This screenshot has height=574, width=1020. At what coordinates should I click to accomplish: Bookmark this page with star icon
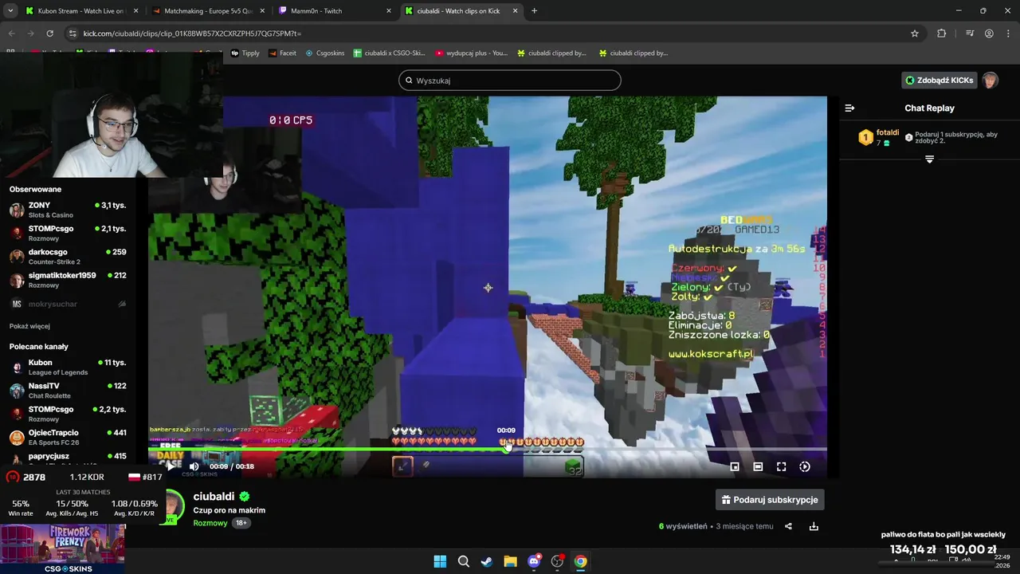coord(915,33)
